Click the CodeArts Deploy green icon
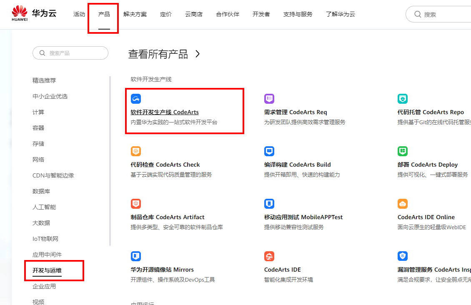Viewport: 471px width, 305px height. (403, 151)
